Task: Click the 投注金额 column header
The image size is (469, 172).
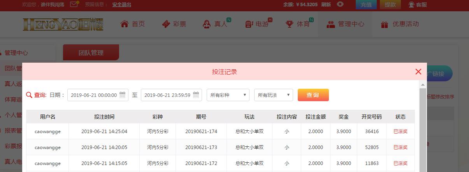Action: coord(316,117)
